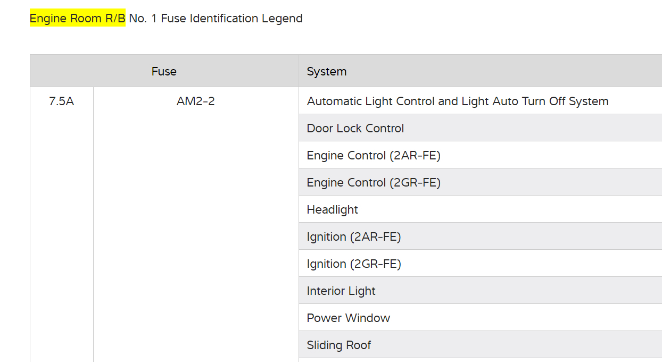
Task: Select the 'Engine Control (2AR-FE)' row
Action: [374, 156]
